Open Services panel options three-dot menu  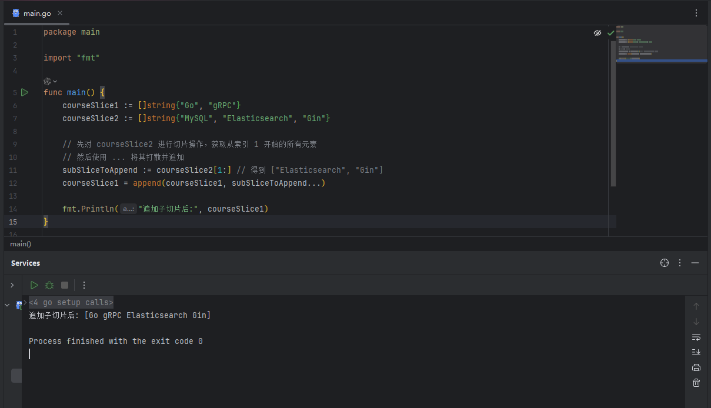pyautogui.click(x=680, y=263)
